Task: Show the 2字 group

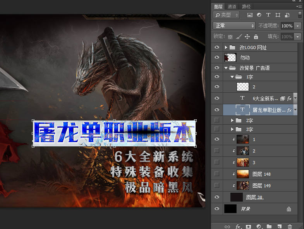Action: pyautogui.click(x=217, y=120)
